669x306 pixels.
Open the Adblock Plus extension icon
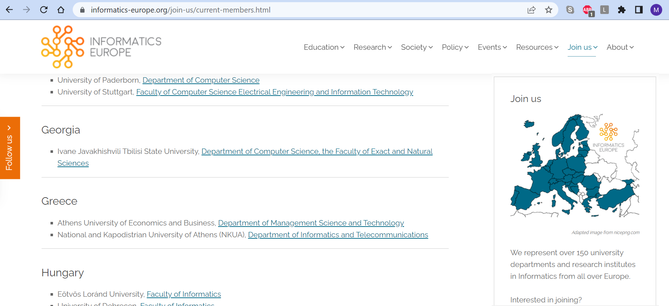tap(588, 10)
